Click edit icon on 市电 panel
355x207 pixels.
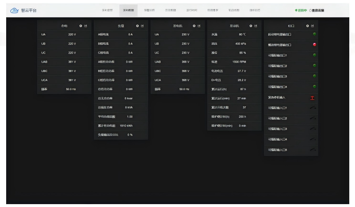click(x=86, y=26)
